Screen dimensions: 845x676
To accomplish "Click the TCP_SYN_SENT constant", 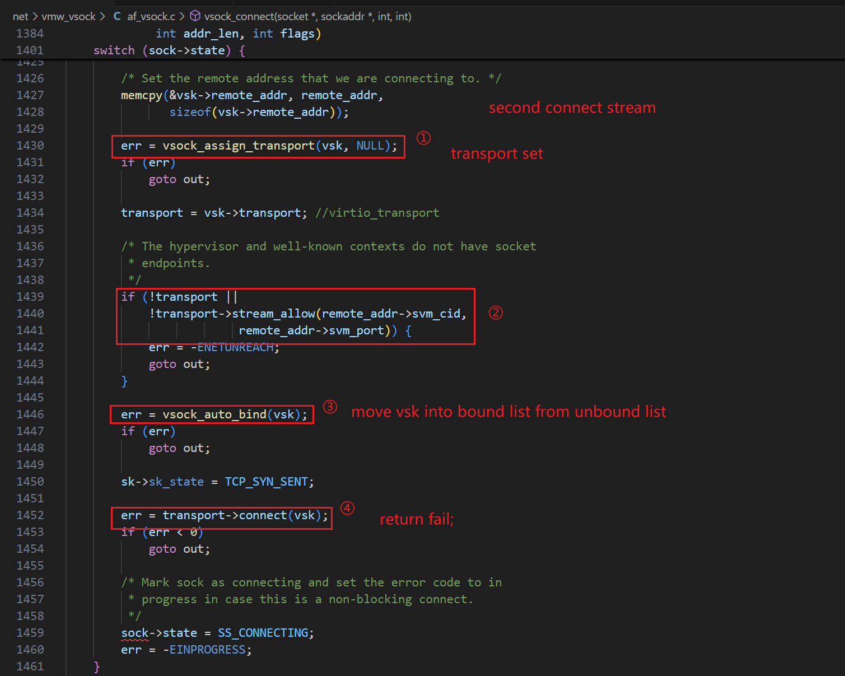I will (x=266, y=482).
